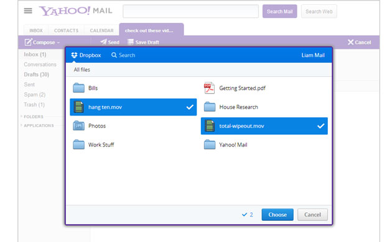392x242 pixels.
Task: Open Drafts (30) in the sidebar
Action: click(37, 74)
